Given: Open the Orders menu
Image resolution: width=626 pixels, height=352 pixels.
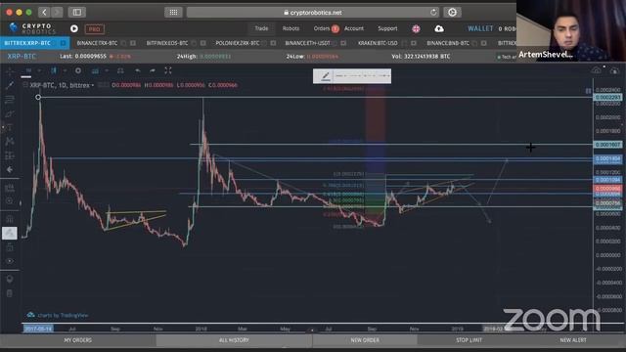Looking at the screenshot, I should click(x=322, y=28).
